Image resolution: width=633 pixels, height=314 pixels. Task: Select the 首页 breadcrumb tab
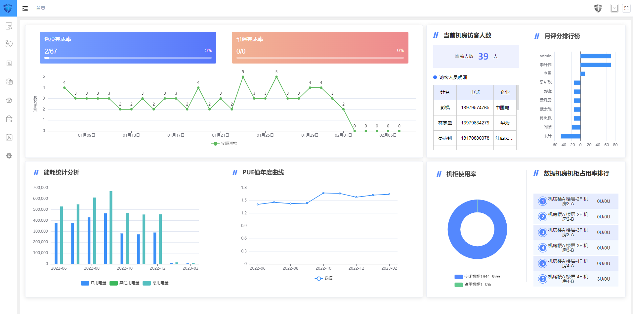41,9
